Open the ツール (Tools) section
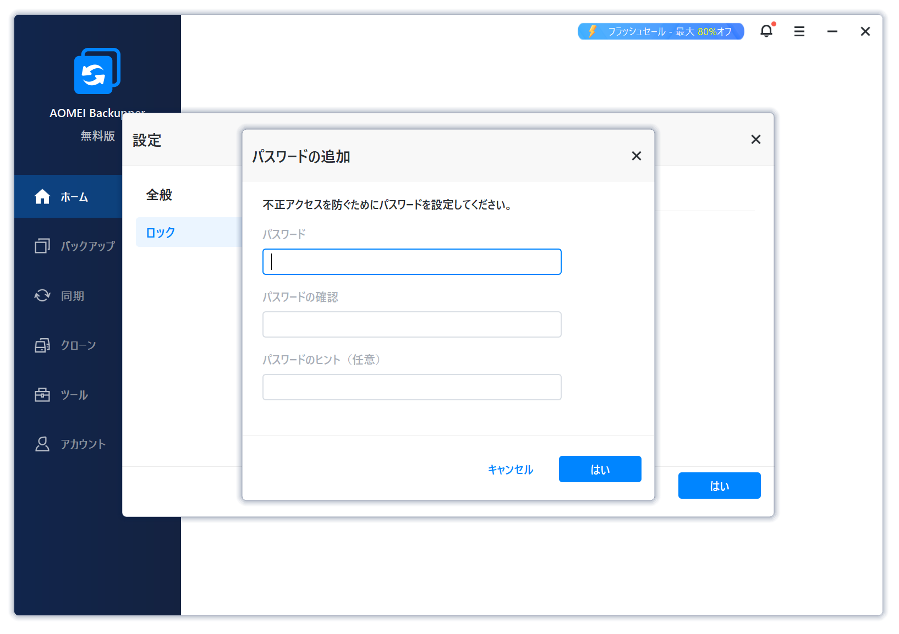Screen dimensions: 899x634 73,394
